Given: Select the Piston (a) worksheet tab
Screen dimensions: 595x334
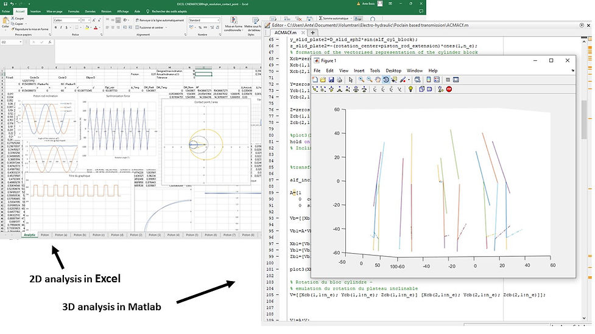Looking at the screenshot, I should point(61,234).
